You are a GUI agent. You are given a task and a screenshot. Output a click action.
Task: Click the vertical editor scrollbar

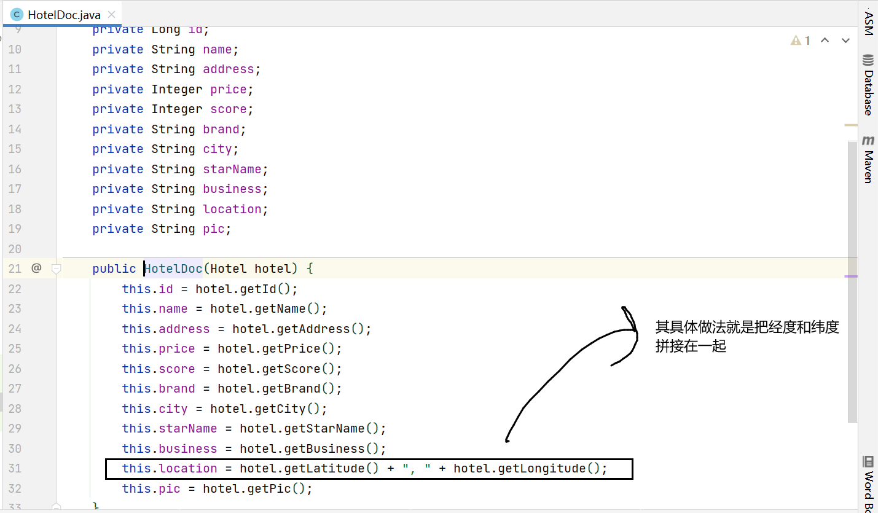pyautogui.click(x=852, y=281)
